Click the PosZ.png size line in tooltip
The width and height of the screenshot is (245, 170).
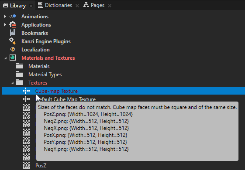[x=88, y=114]
